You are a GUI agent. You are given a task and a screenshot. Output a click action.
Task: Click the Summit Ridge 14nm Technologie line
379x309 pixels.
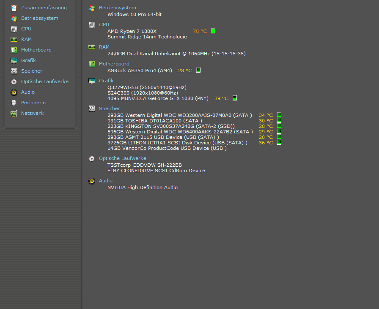click(147, 37)
